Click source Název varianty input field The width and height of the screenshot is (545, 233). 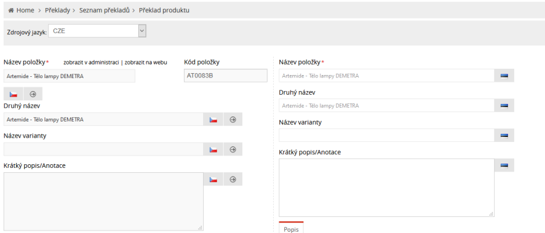click(x=103, y=149)
